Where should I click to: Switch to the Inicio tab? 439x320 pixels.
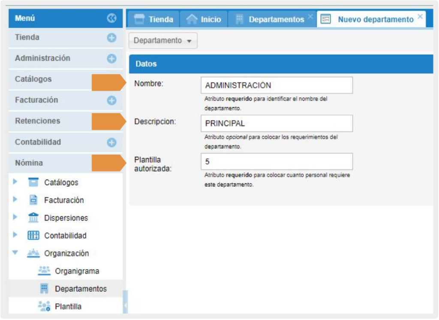tap(204, 19)
